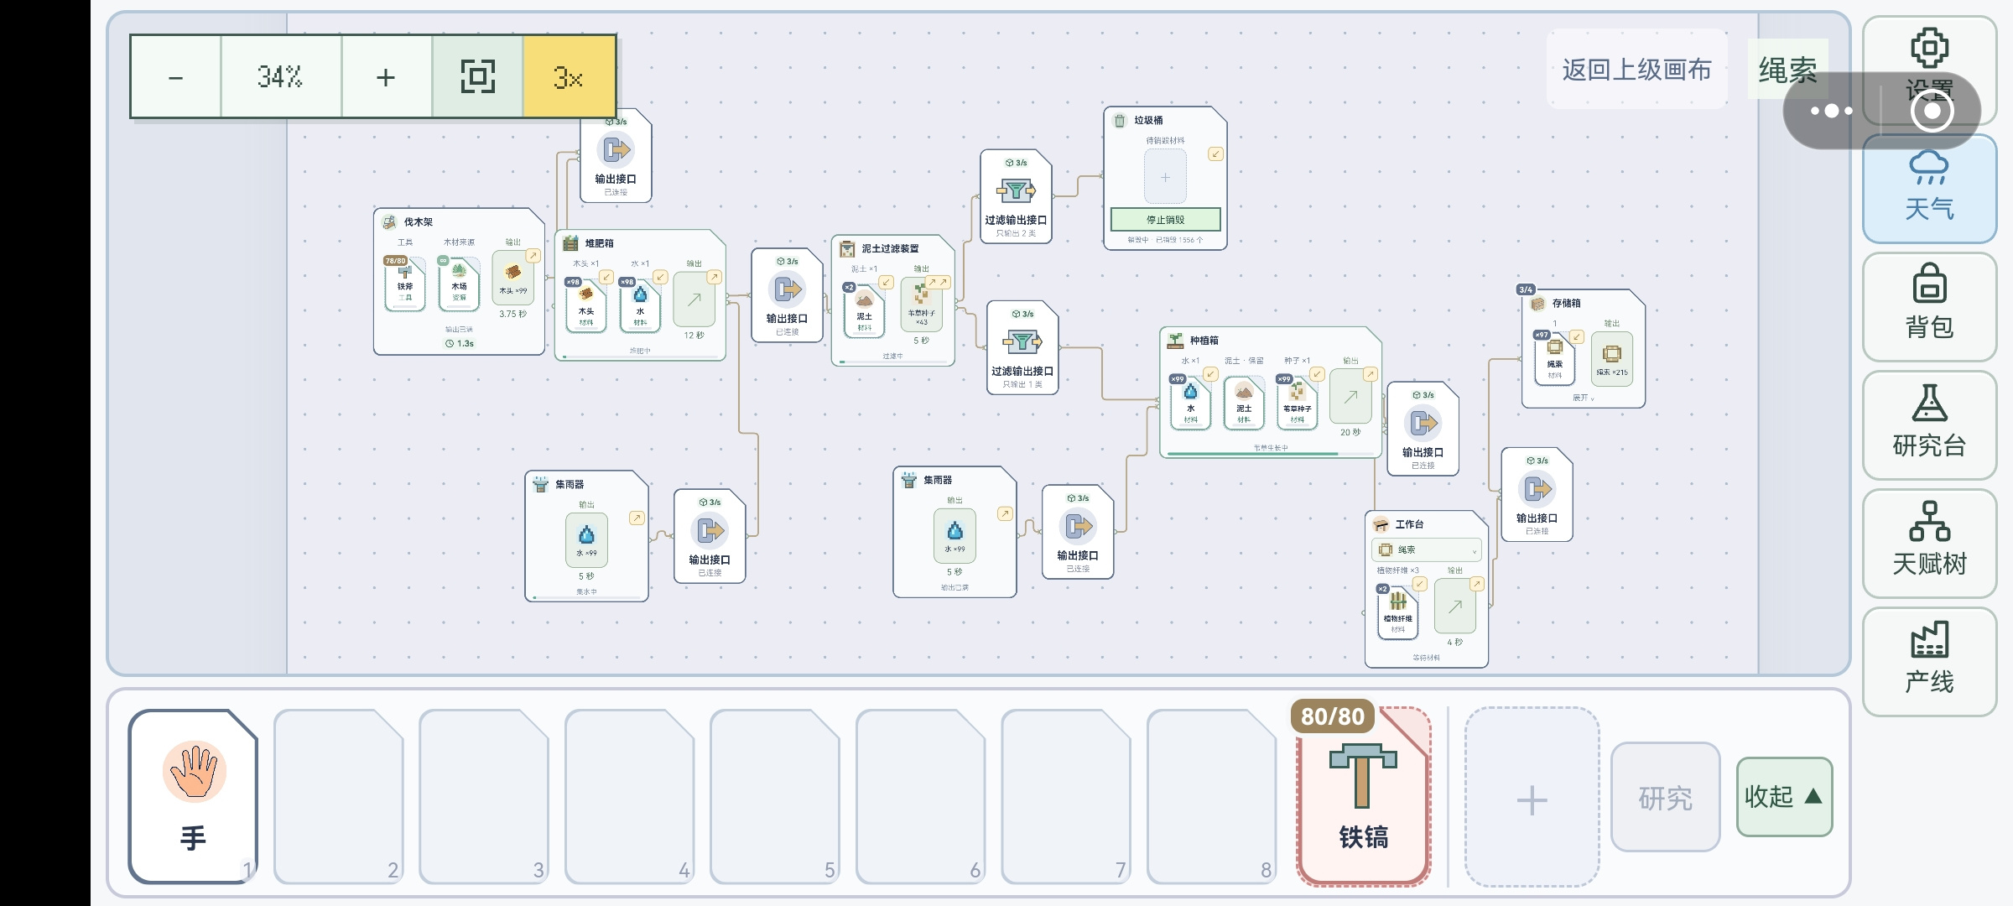Click the 泥土 material slot in 泥土过滤装置
Viewport: 2013px width, 906px height.
tap(864, 312)
